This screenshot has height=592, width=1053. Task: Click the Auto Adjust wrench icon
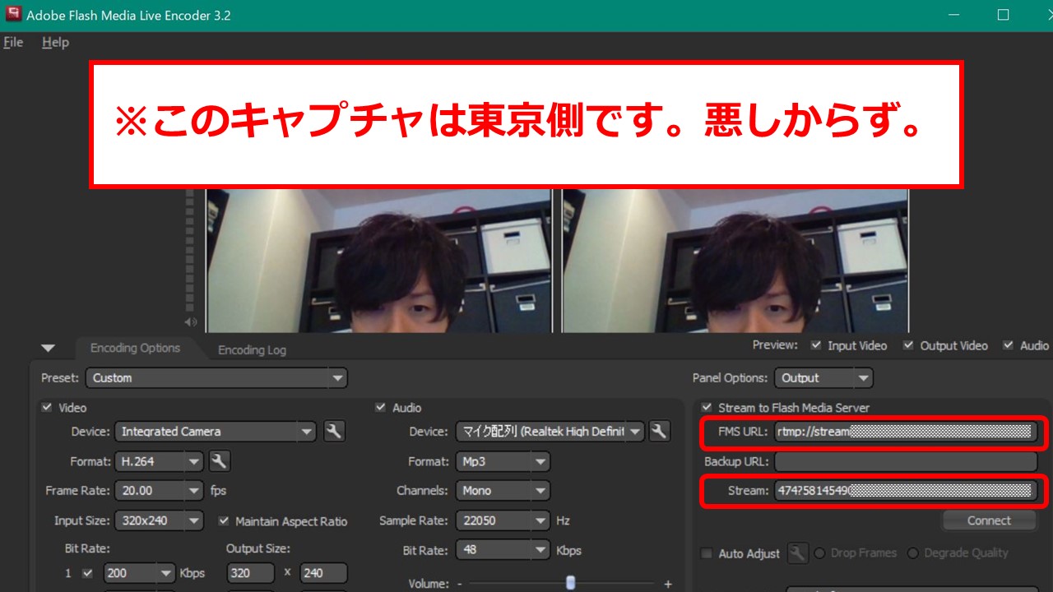point(797,553)
